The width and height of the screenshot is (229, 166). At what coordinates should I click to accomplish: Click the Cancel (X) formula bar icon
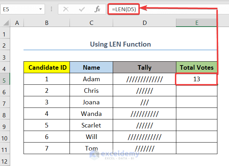pos(66,9)
